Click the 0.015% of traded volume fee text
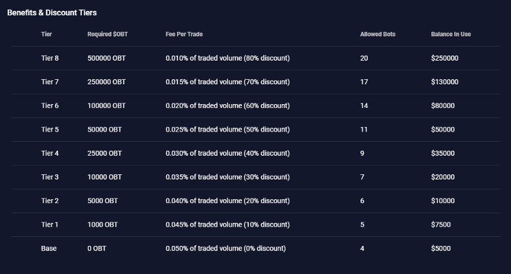 [x=227, y=82]
